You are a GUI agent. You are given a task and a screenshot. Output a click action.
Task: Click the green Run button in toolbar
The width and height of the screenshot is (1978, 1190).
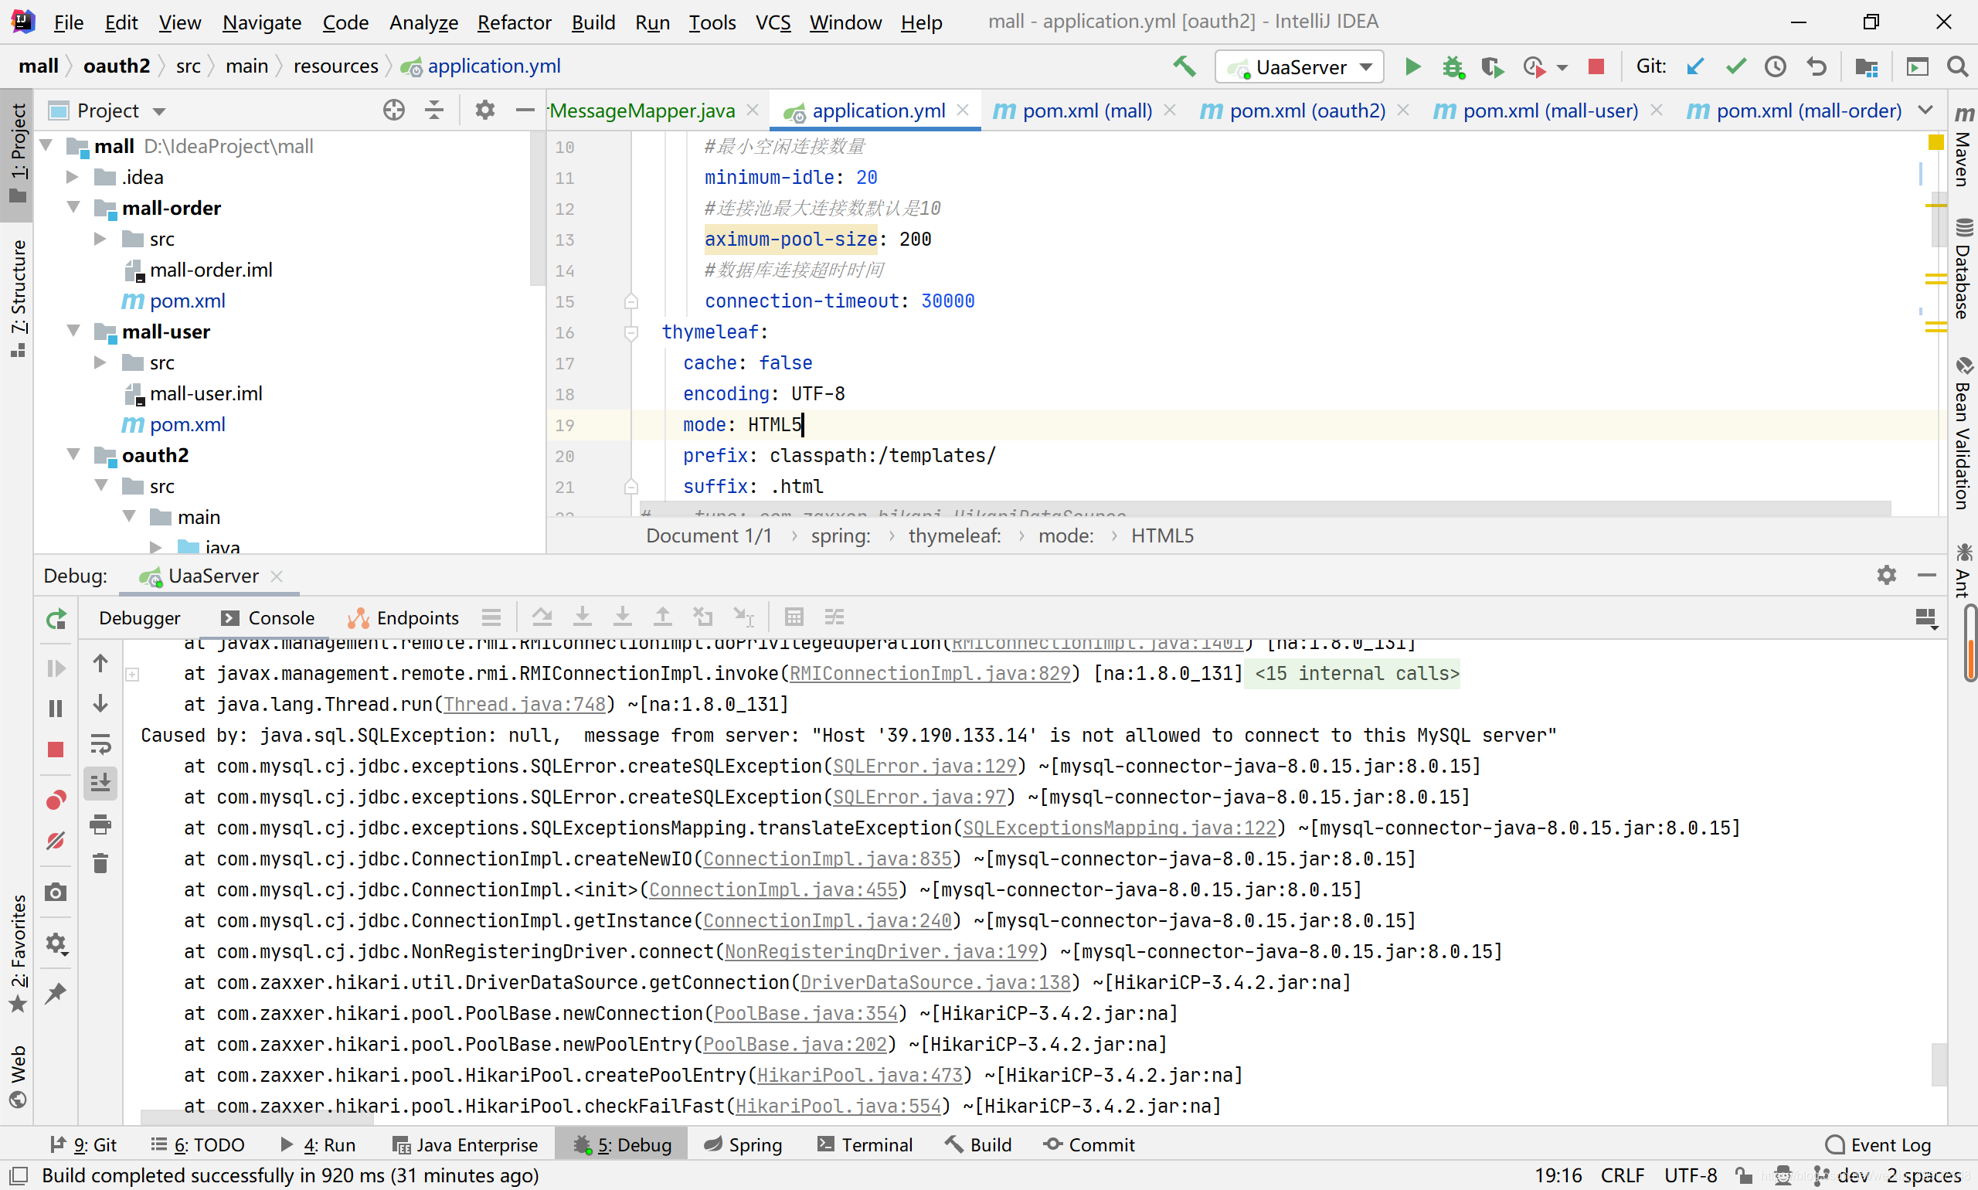coord(1412,66)
